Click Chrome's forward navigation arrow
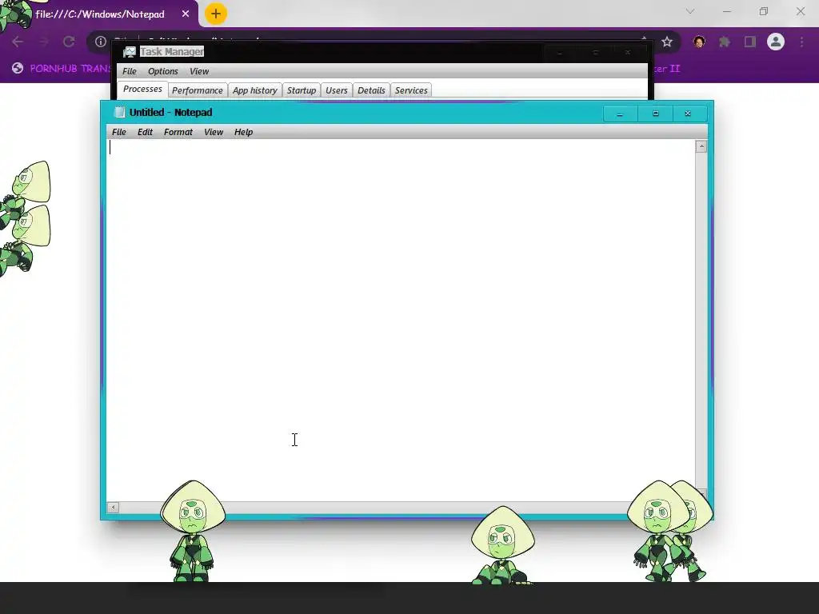The image size is (819, 614). 43,42
